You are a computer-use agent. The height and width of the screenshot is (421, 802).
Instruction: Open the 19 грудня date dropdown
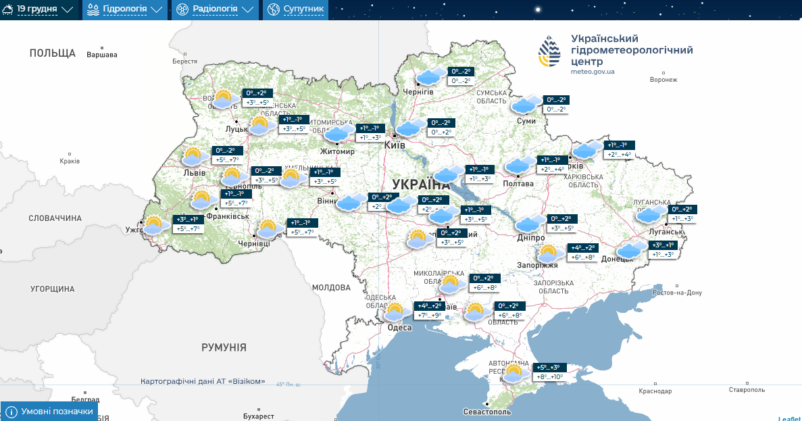point(45,9)
